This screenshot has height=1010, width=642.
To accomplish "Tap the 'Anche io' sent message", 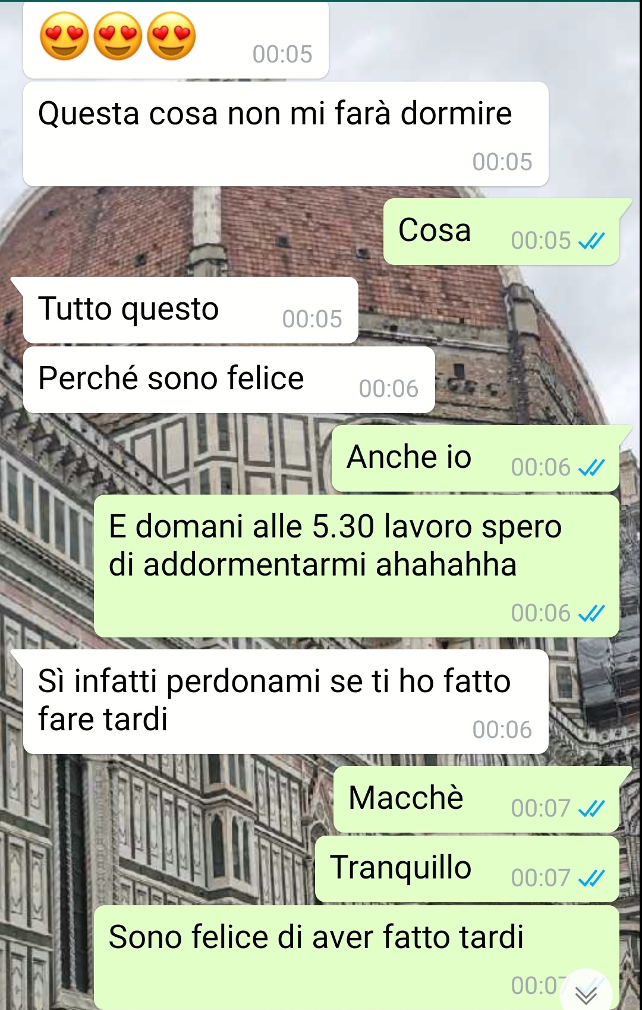I will pyautogui.click(x=476, y=458).
